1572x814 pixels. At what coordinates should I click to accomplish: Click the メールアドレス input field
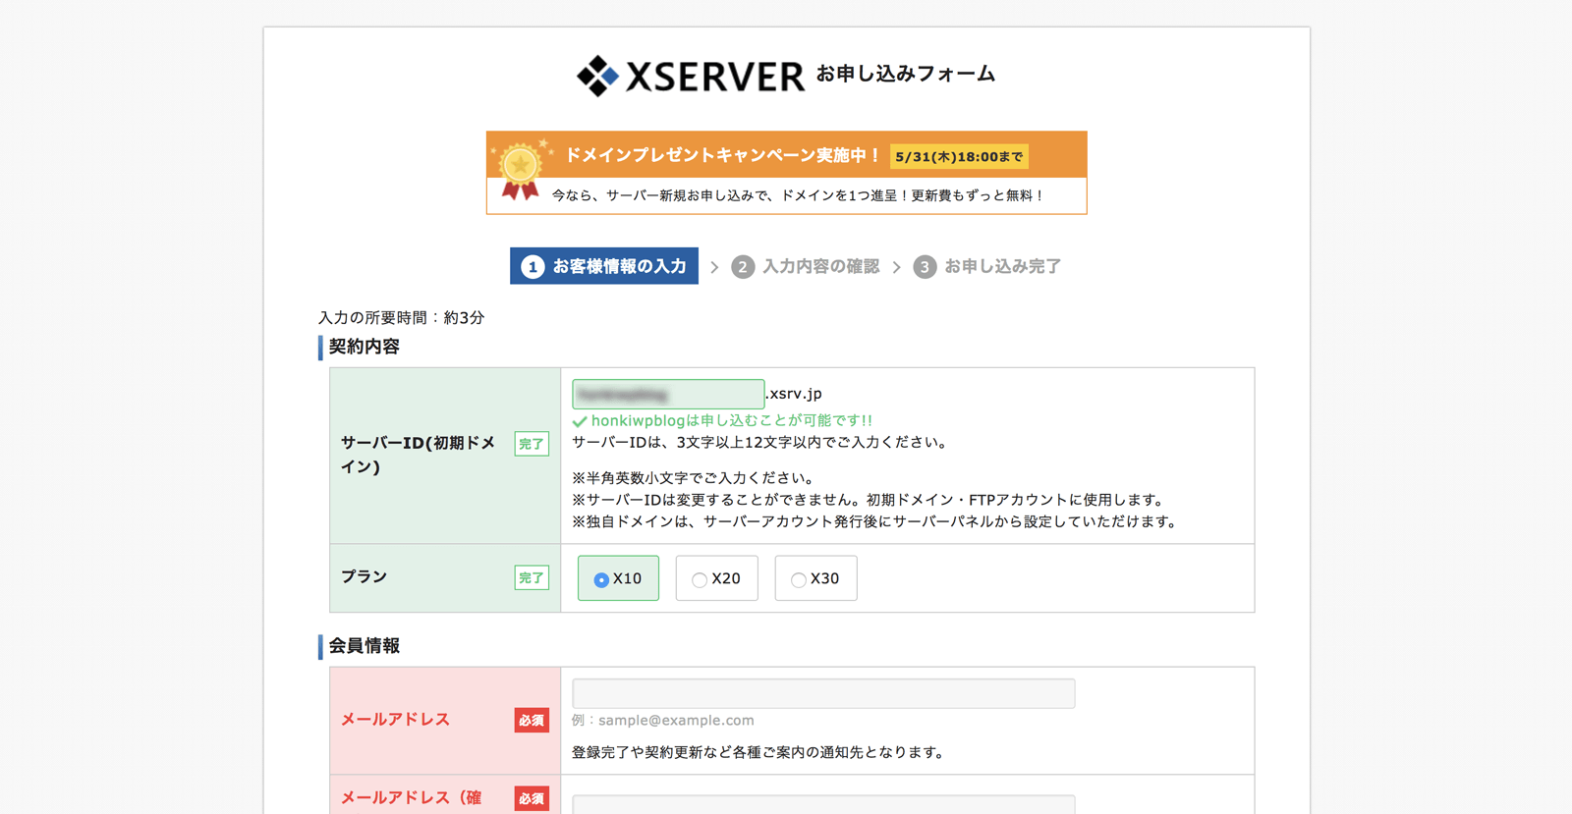(x=823, y=693)
